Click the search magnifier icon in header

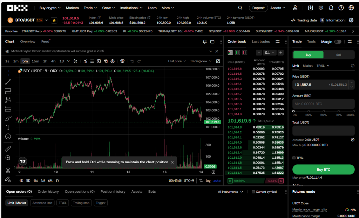coord(240,8)
